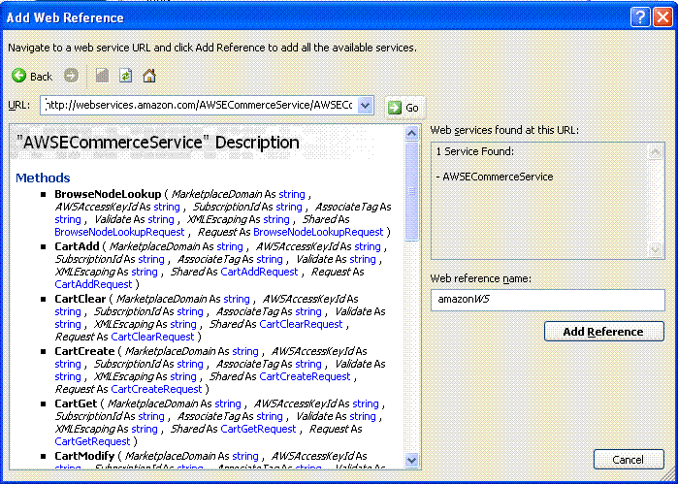This screenshot has height=484, width=678.
Task: Open first BrowseNodeLookupRequest link after Shared As
Action: tap(119, 232)
